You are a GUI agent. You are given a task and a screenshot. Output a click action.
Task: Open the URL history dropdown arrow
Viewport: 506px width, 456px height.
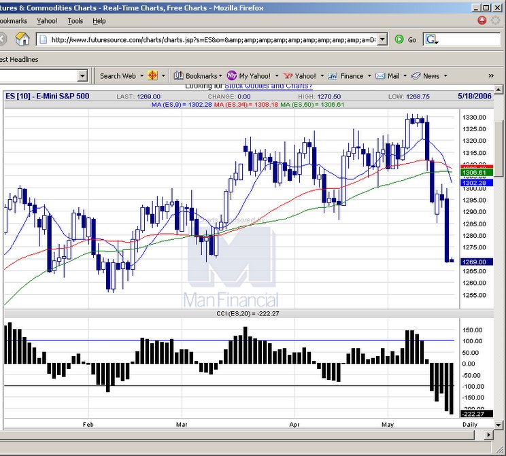pos(382,39)
